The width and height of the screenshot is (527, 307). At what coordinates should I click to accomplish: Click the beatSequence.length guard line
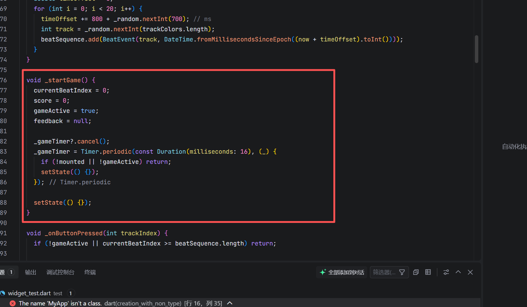click(x=155, y=243)
